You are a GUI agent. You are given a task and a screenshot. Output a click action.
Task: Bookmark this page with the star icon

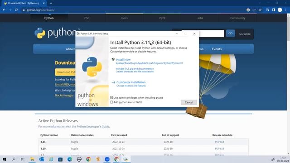[x=260, y=10]
